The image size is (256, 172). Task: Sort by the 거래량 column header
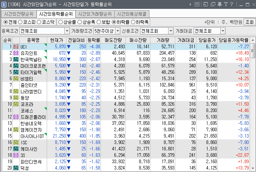pos(163,40)
